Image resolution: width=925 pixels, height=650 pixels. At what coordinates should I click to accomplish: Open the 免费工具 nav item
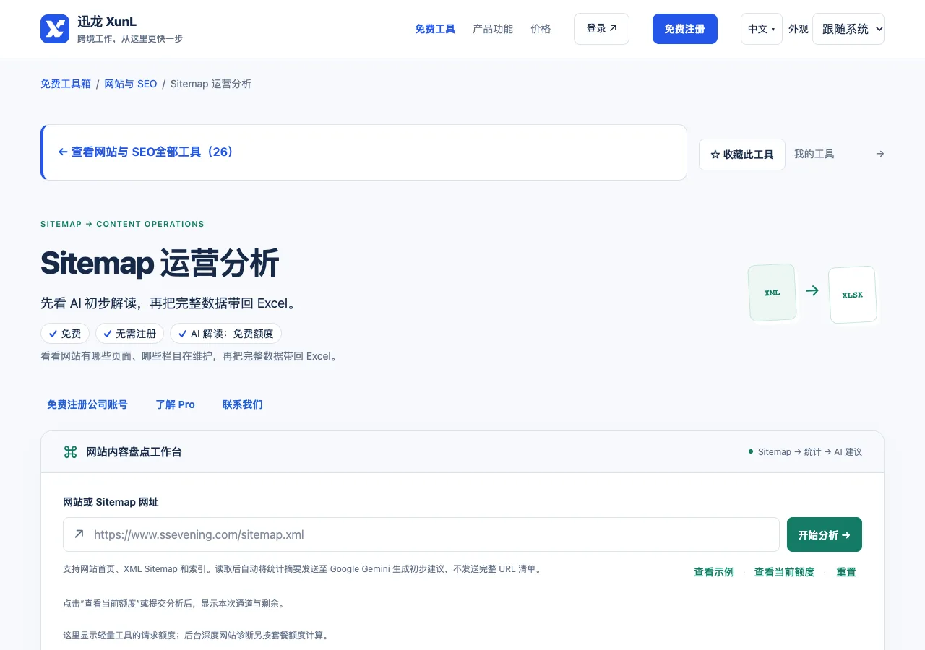pos(435,29)
